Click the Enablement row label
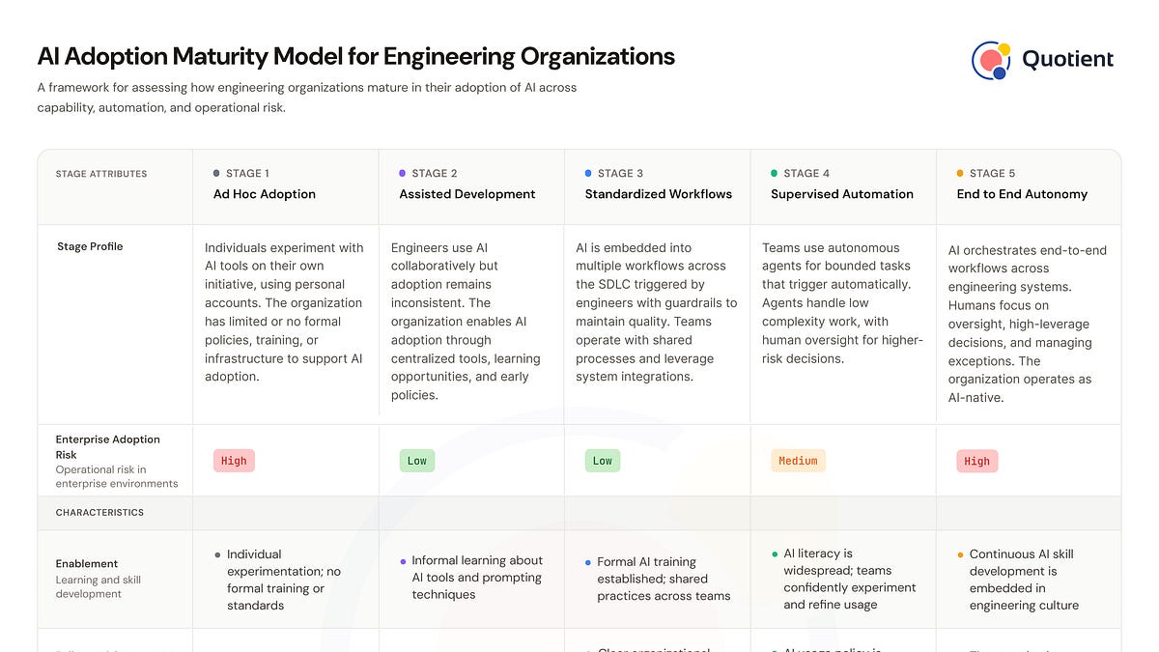 [x=87, y=564]
